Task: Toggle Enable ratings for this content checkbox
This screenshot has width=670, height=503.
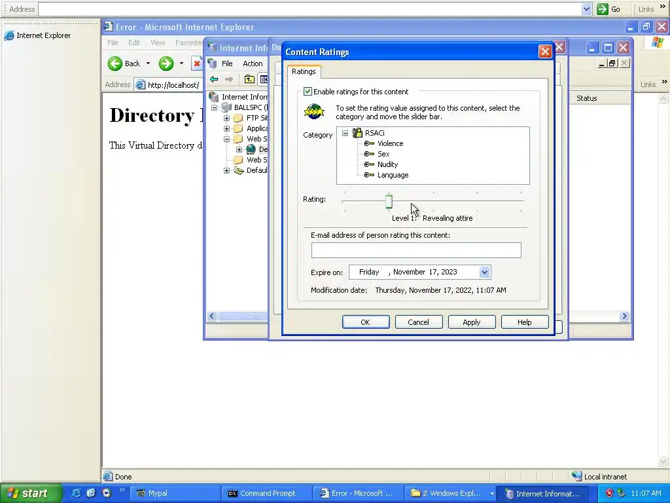Action: coord(308,92)
